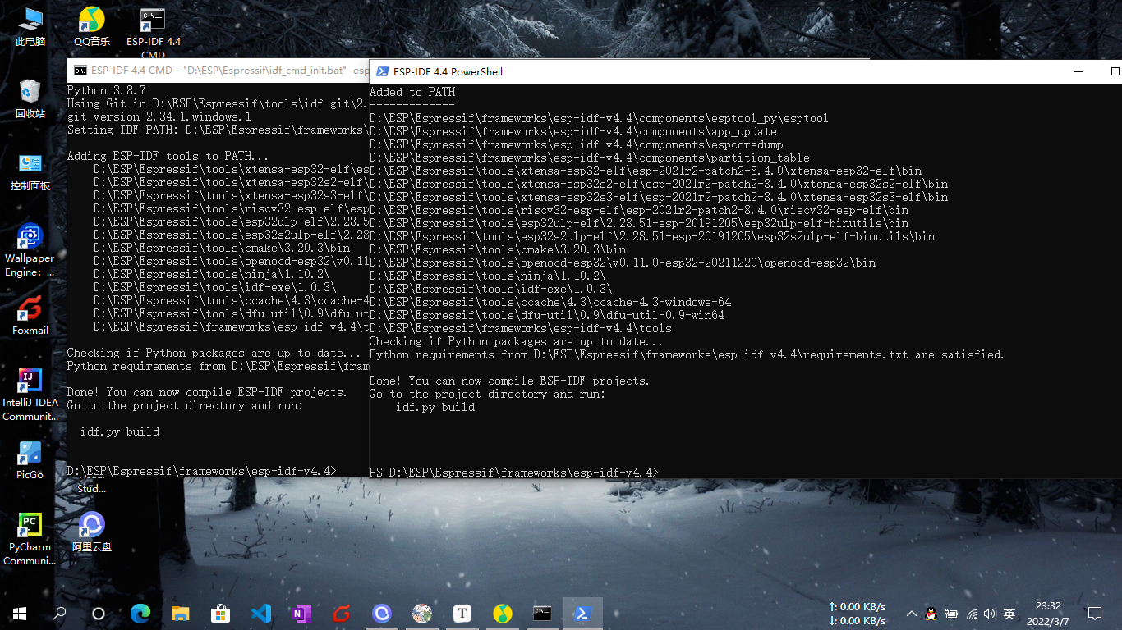
Task: Click 'idf.py build' text in PowerShell window
Action: tap(435, 407)
